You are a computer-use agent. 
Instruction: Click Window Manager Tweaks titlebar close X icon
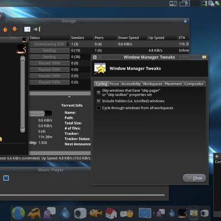[x=94, y=57]
